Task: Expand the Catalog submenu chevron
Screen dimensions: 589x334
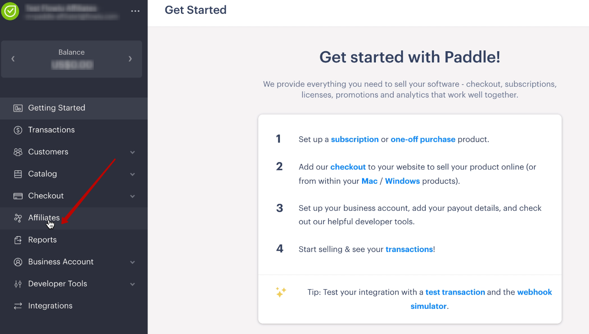Action: coord(132,174)
